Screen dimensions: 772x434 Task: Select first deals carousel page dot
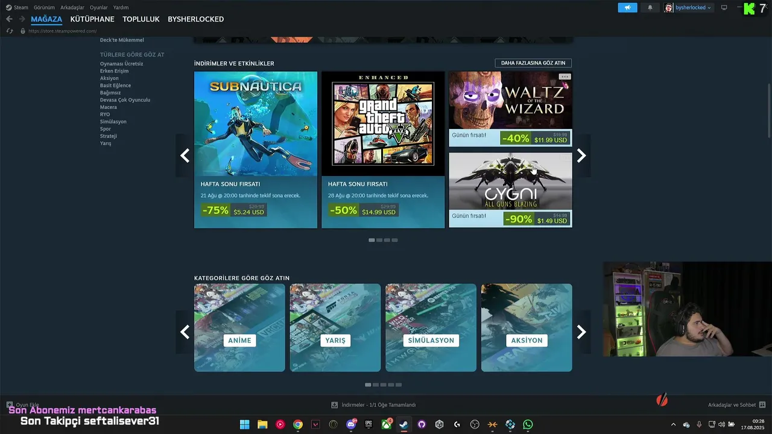tap(372, 240)
